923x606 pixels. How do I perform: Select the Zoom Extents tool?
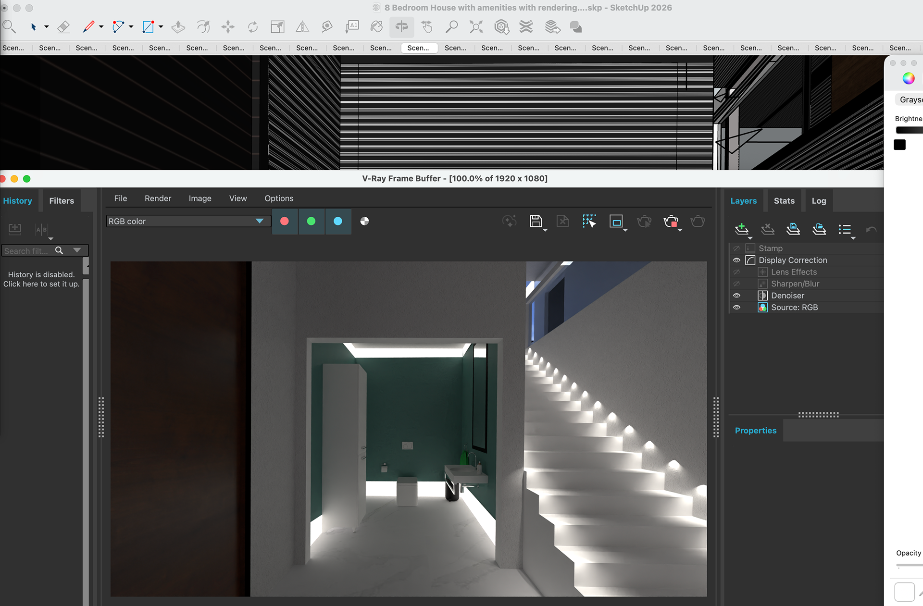coord(476,27)
